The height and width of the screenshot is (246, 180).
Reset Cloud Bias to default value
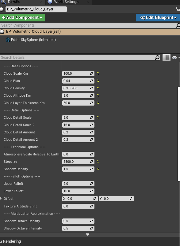[x=98, y=81]
